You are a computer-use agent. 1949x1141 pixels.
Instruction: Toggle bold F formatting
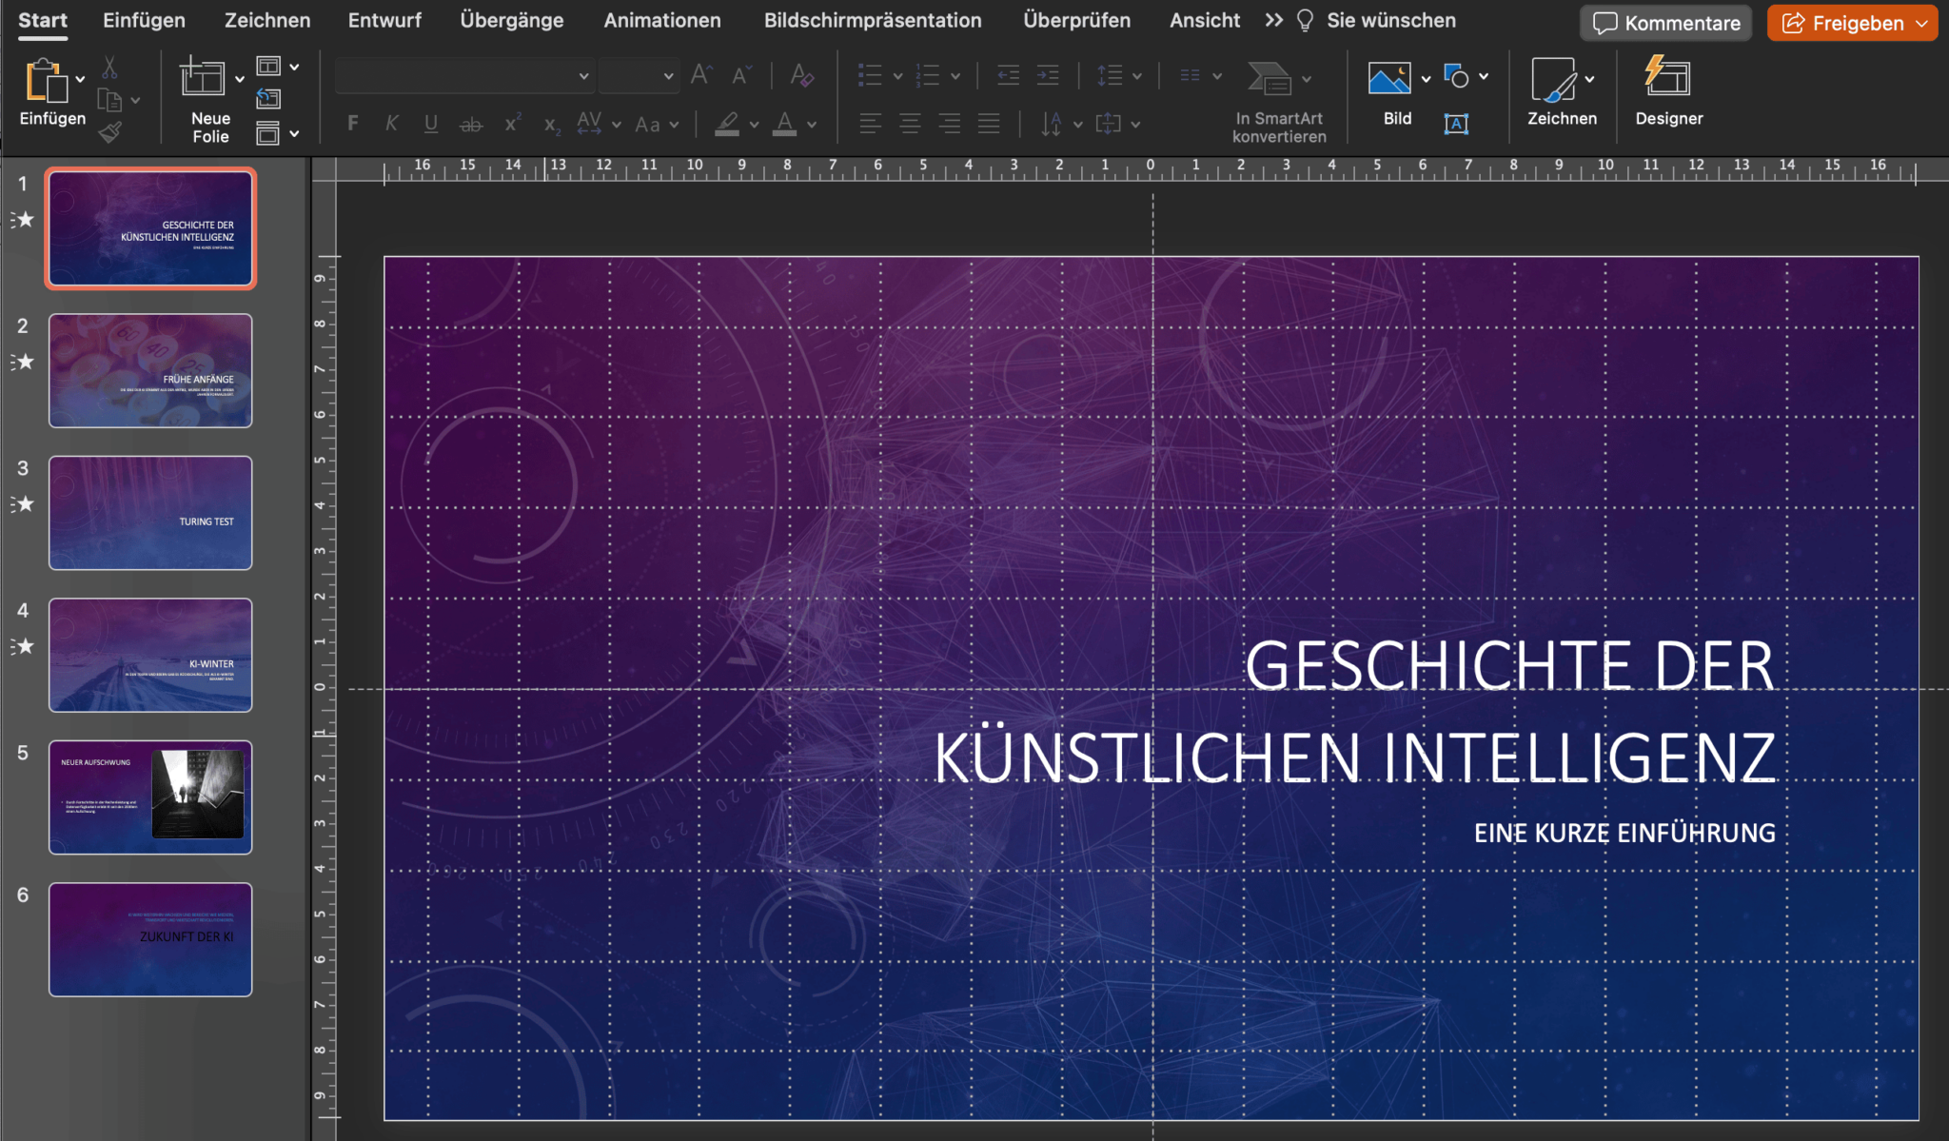353,123
